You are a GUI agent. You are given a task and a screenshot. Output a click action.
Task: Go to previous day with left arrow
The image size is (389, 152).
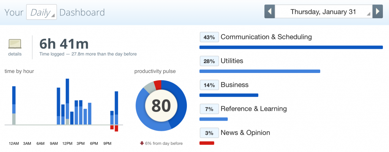270,12
